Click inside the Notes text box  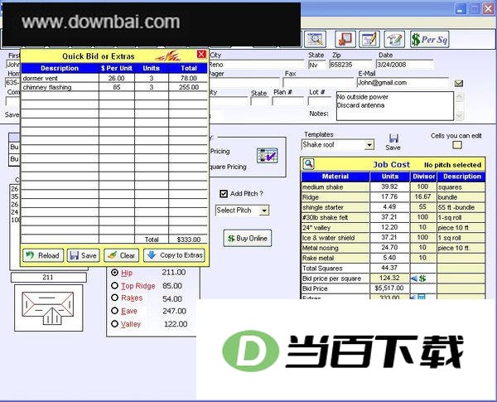[x=395, y=106]
